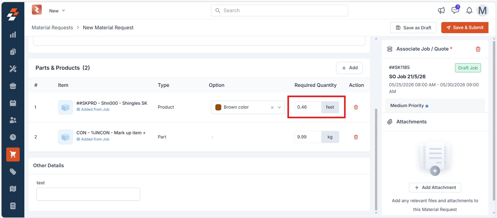Click the plus circle attachment illustration
This screenshot has width=497, height=218.
click(435, 171)
